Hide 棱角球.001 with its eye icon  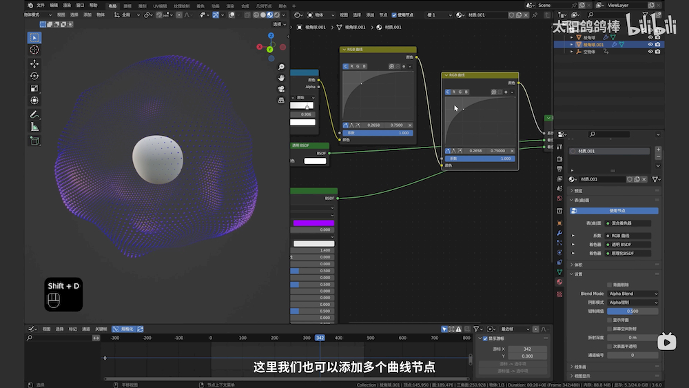click(x=650, y=44)
